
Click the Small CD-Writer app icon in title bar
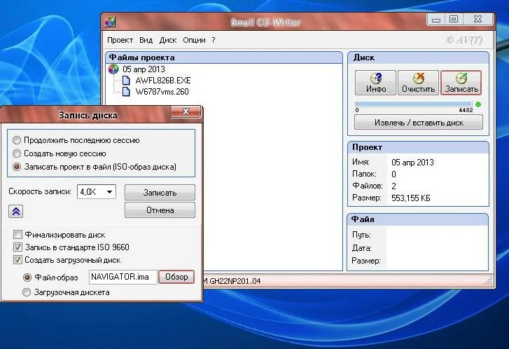coord(111,22)
